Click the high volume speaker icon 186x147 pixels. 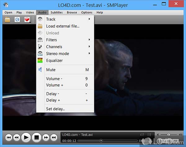180,135
